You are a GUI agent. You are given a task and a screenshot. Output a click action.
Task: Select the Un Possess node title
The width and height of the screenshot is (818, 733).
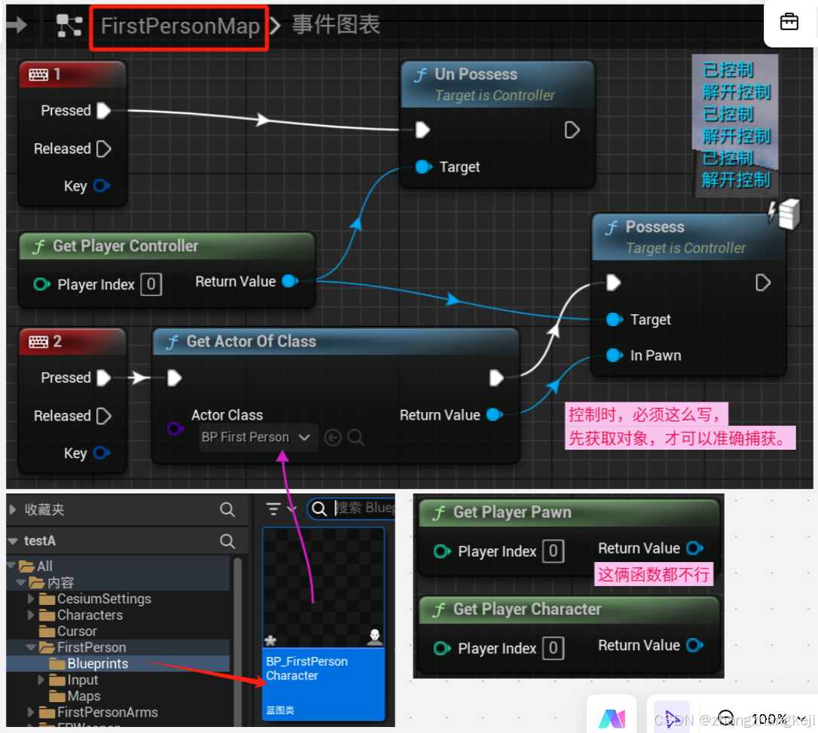[476, 74]
